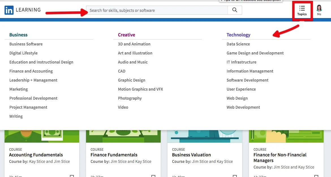Open User Experience topic
The image size is (331, 177).
pos(241,89)
